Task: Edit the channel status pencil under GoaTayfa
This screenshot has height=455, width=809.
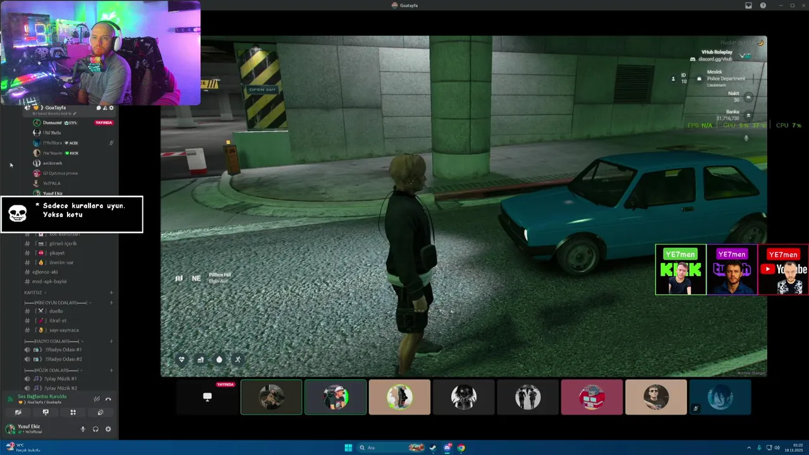Action: pos(75,114)
